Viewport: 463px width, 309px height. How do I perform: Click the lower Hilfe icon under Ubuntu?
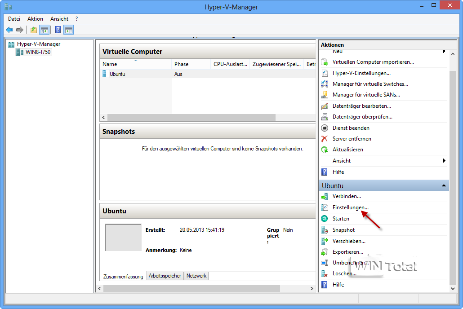click(x=325, y=285)
